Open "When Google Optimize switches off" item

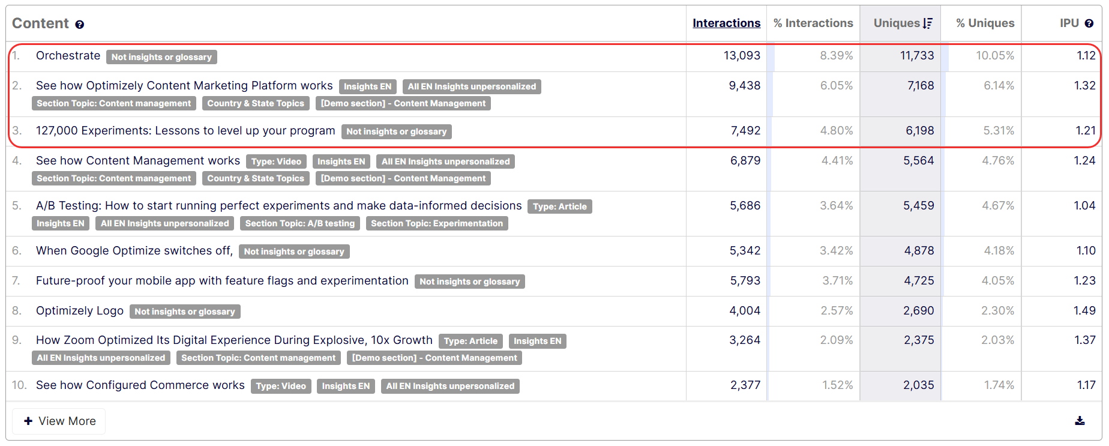click(x=134, y=251)
